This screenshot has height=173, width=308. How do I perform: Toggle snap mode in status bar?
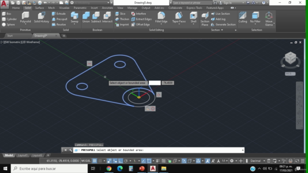pyautogui.click(x=100, y=161)
